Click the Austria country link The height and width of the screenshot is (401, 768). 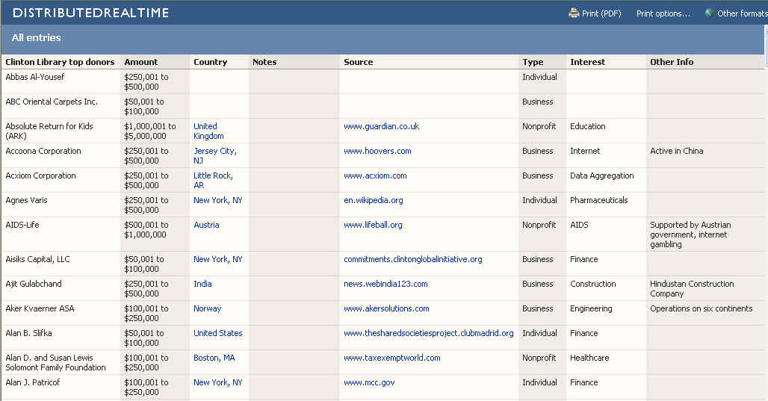(x=206, y=225)
